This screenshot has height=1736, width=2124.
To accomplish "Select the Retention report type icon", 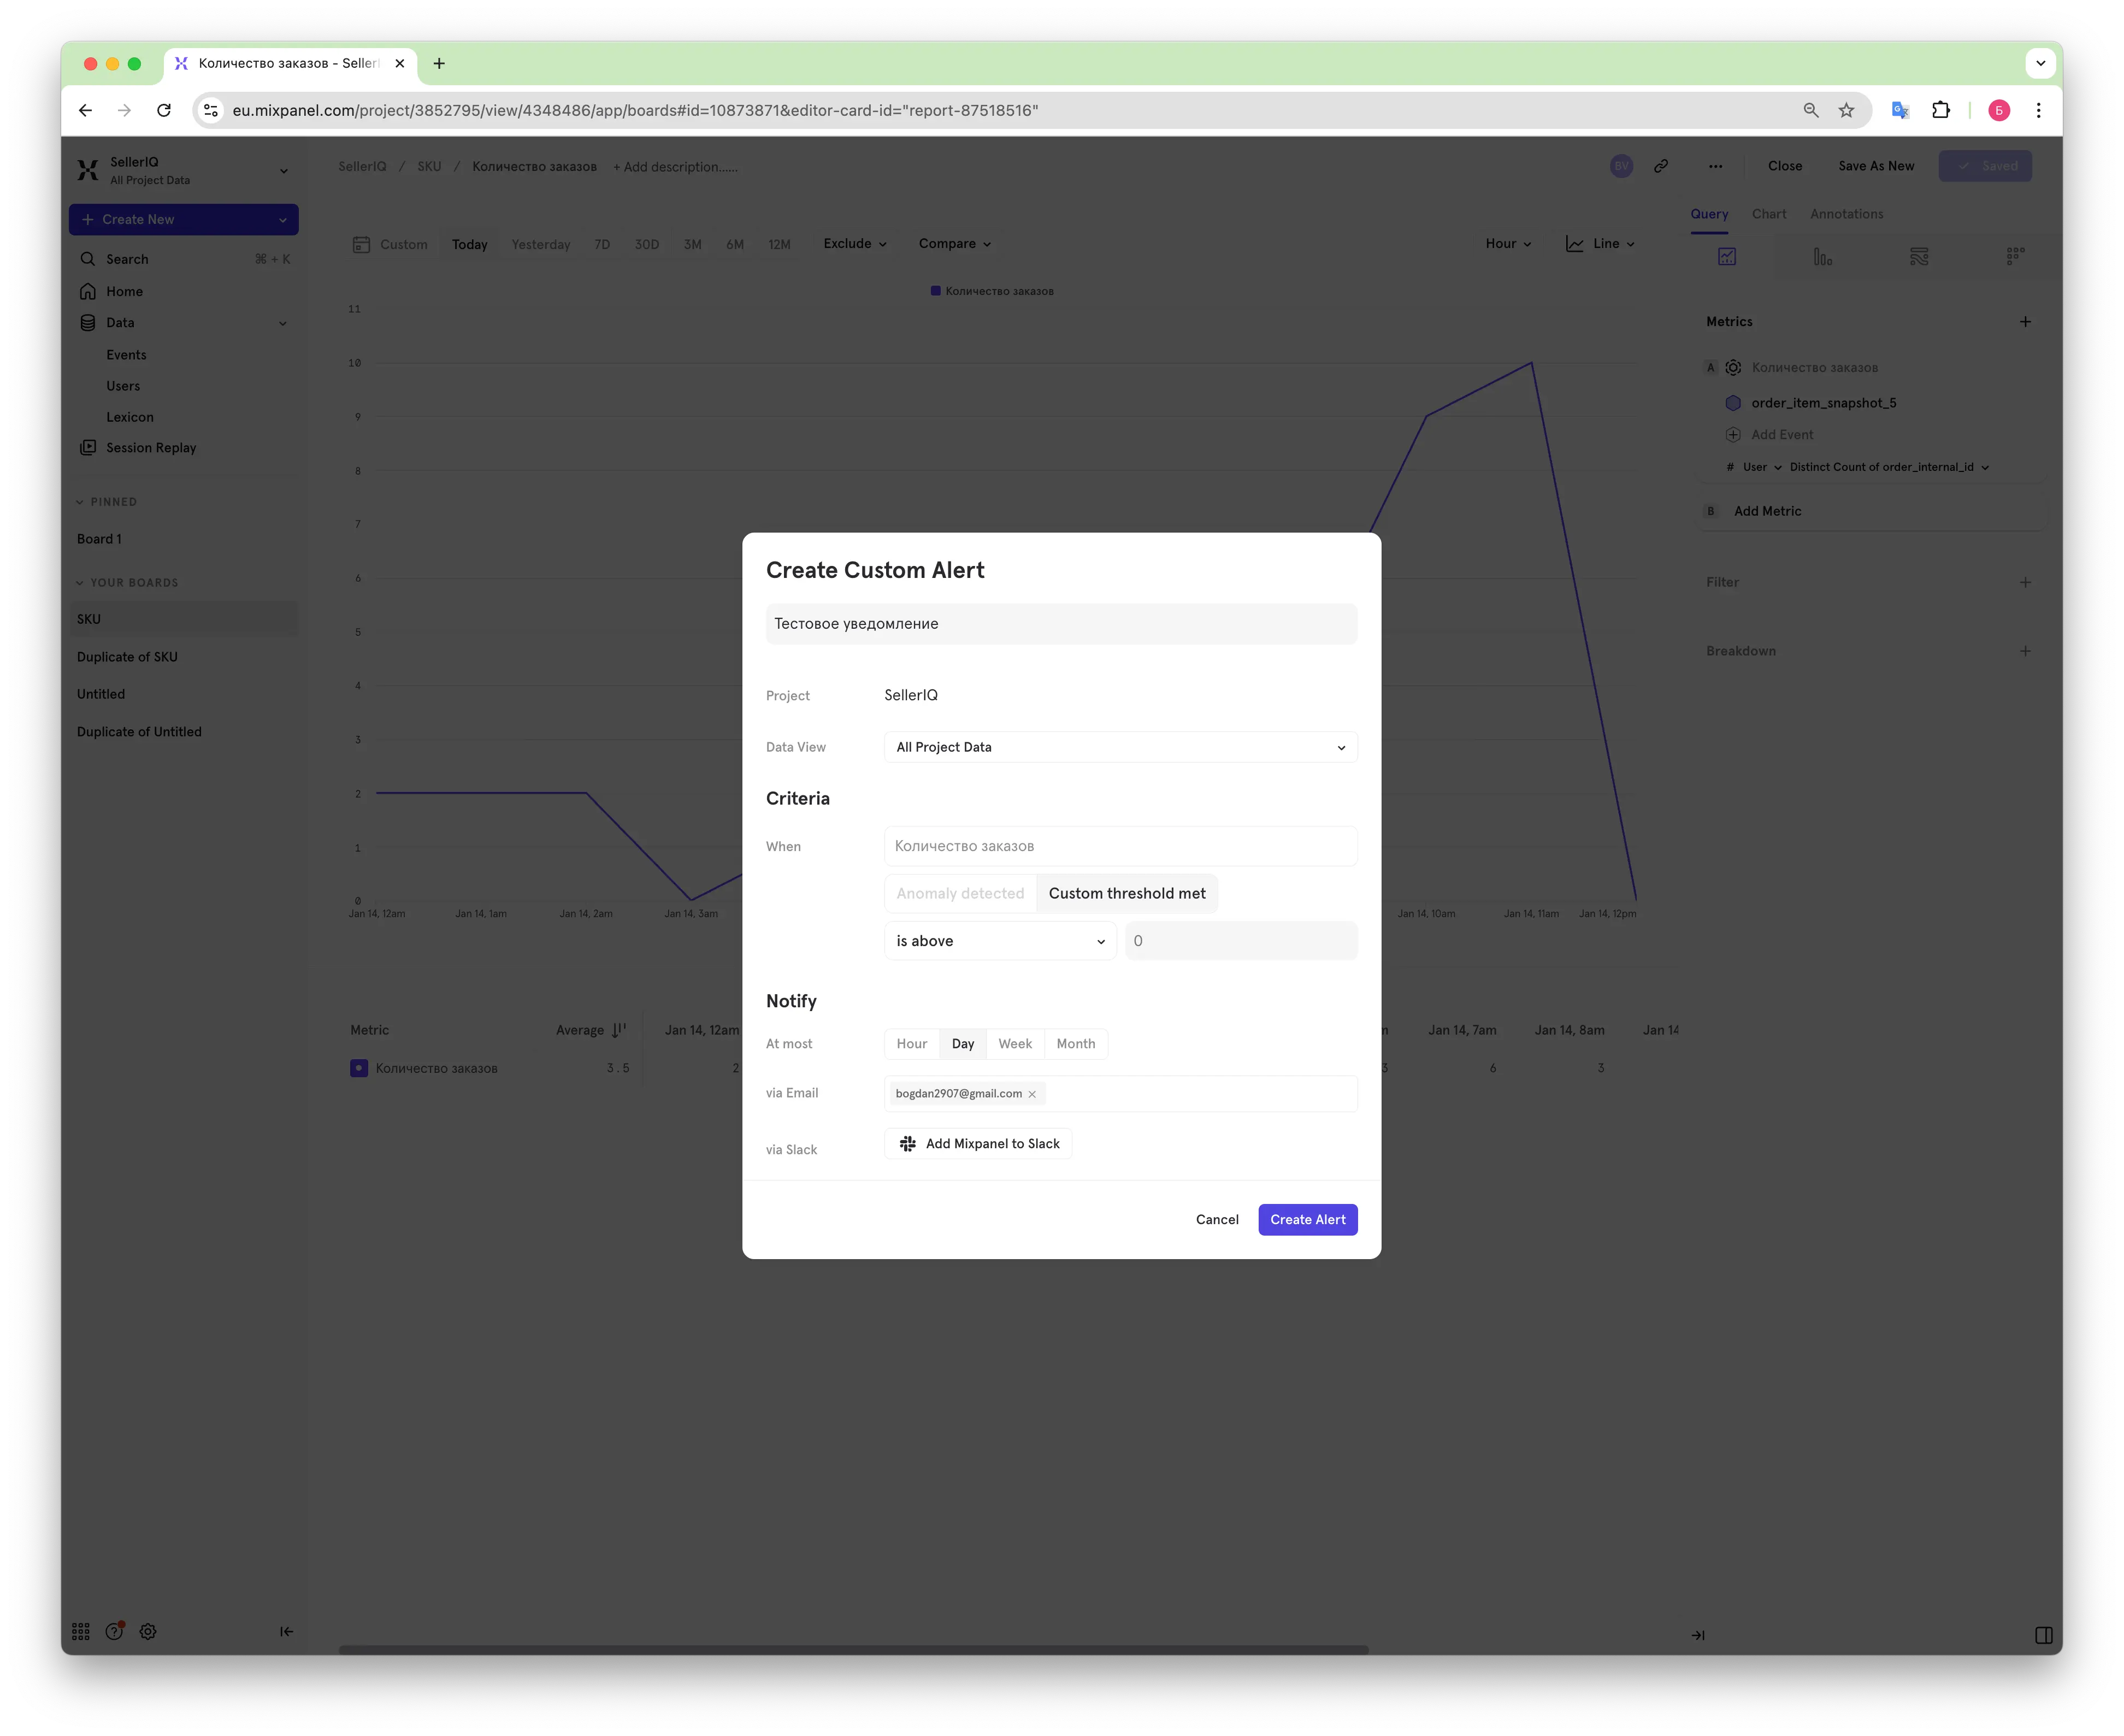I will tap(2015, 257).
